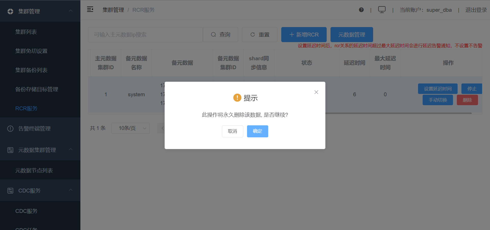Click the 延迟时间 value 6

[354, 94]
